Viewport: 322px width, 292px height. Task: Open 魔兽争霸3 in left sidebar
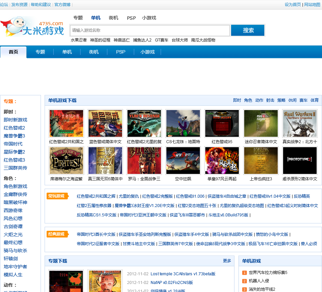(14, 136)
